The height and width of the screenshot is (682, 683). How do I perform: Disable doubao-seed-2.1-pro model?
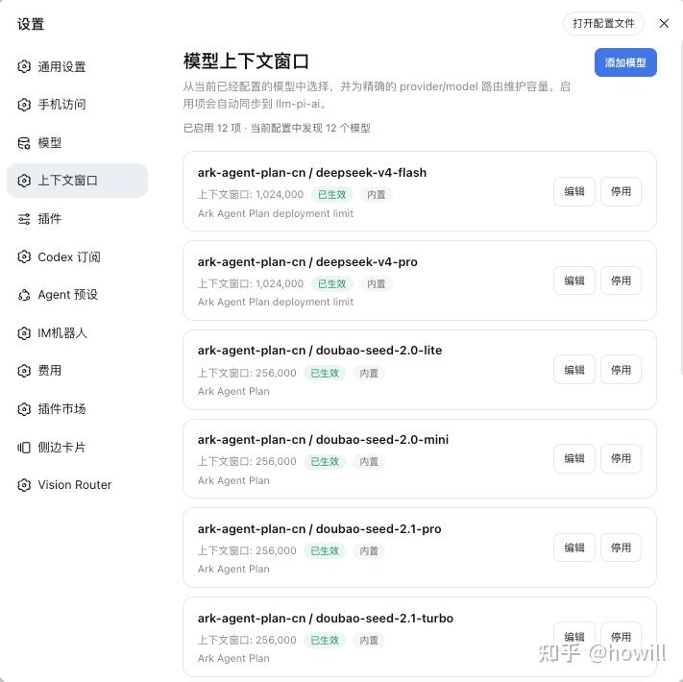[x=621, y=548]
